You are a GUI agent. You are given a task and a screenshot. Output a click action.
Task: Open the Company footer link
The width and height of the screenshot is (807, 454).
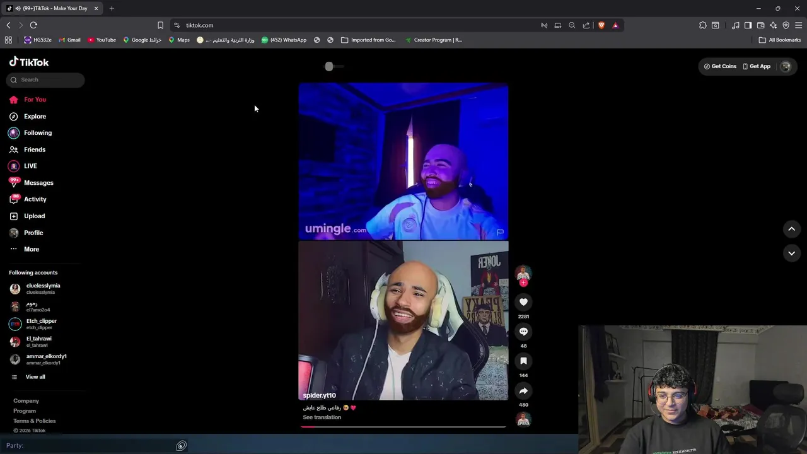[x=26, y=401]
